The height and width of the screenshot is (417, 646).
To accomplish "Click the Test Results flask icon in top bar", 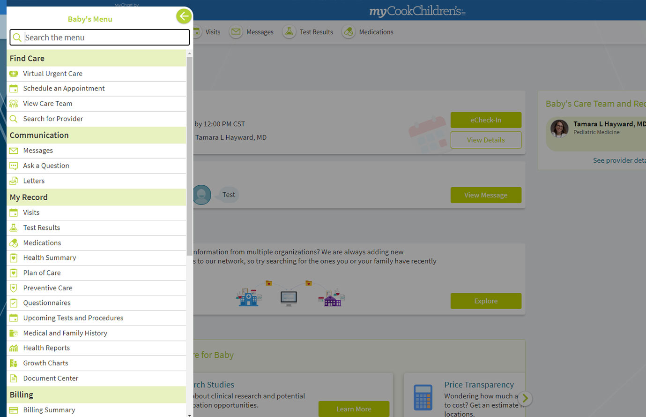I will (x=289, y=32).
